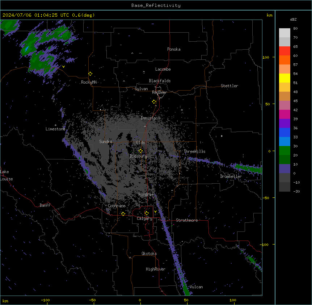The height and width of the screenshot is (305, 312).
Task: Click the RockyMH label
Action: [x=89, y=82]
